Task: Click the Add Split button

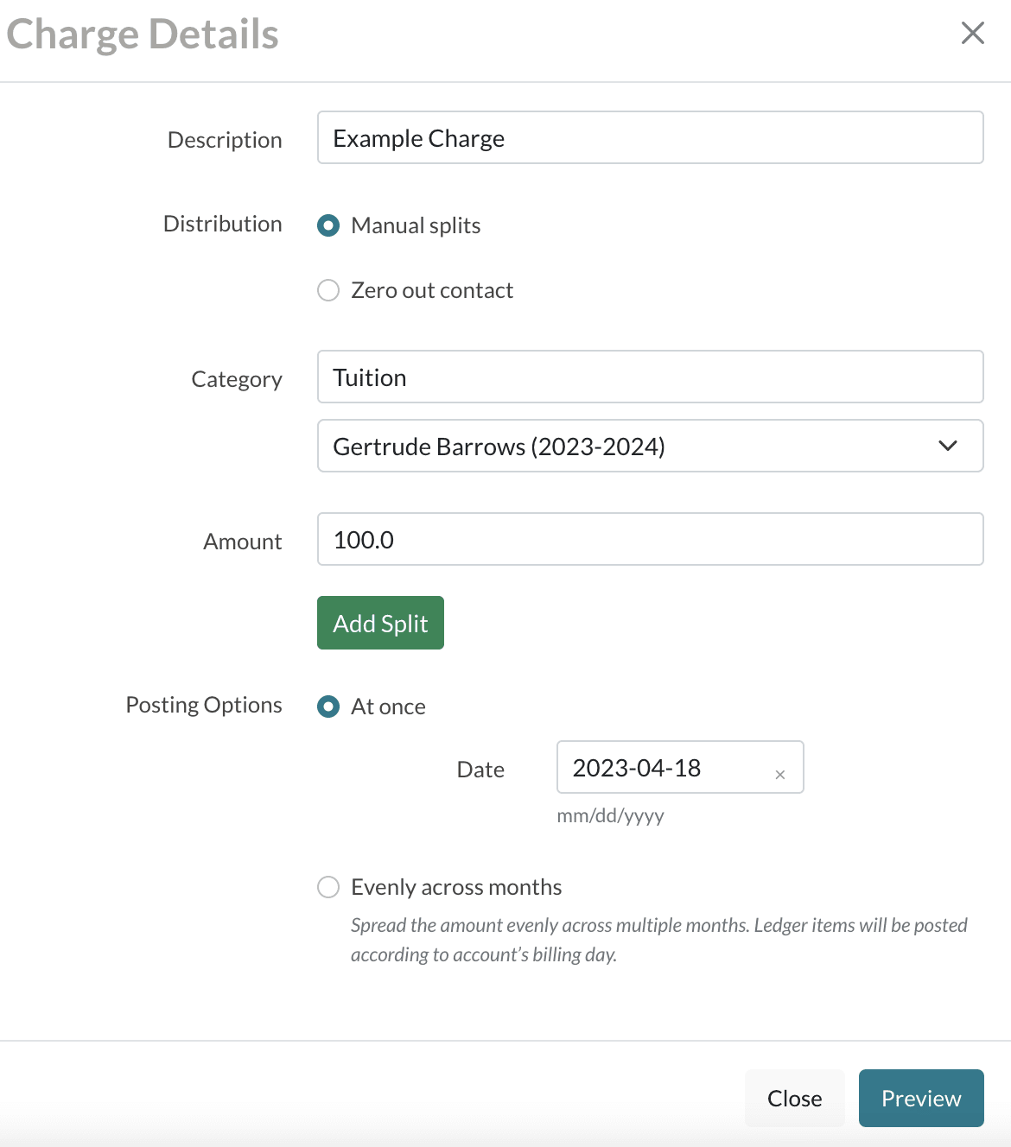Action: pos(380,623)
